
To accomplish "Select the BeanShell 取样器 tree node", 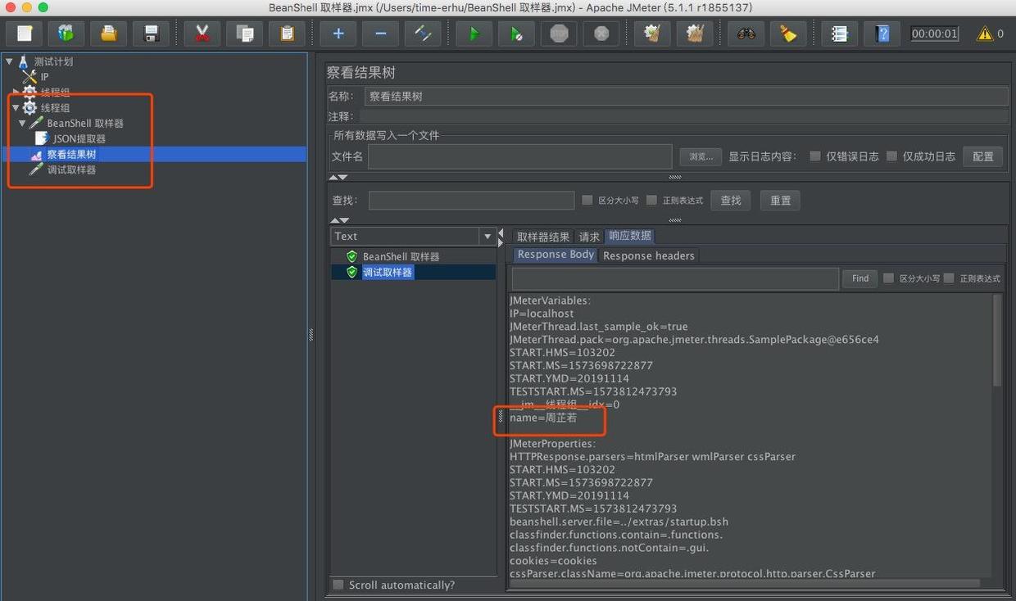I will click(x=85, y=123).
